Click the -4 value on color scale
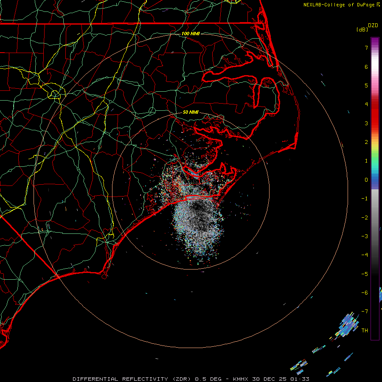The height and width of the screenshot is (382, 382). coord(365,255)
